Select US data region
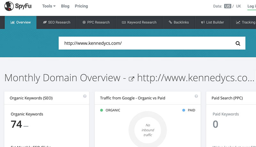Screen dimensions: 256x147 click(228, 6)
